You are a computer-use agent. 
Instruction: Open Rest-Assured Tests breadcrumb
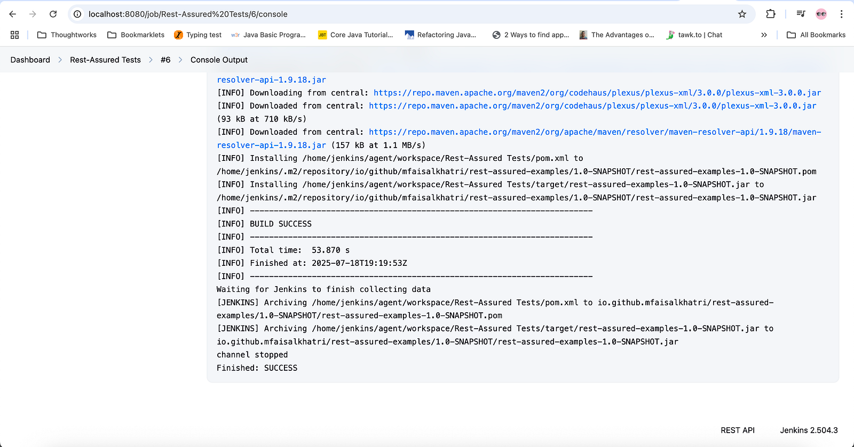click(x=105, y=60)
